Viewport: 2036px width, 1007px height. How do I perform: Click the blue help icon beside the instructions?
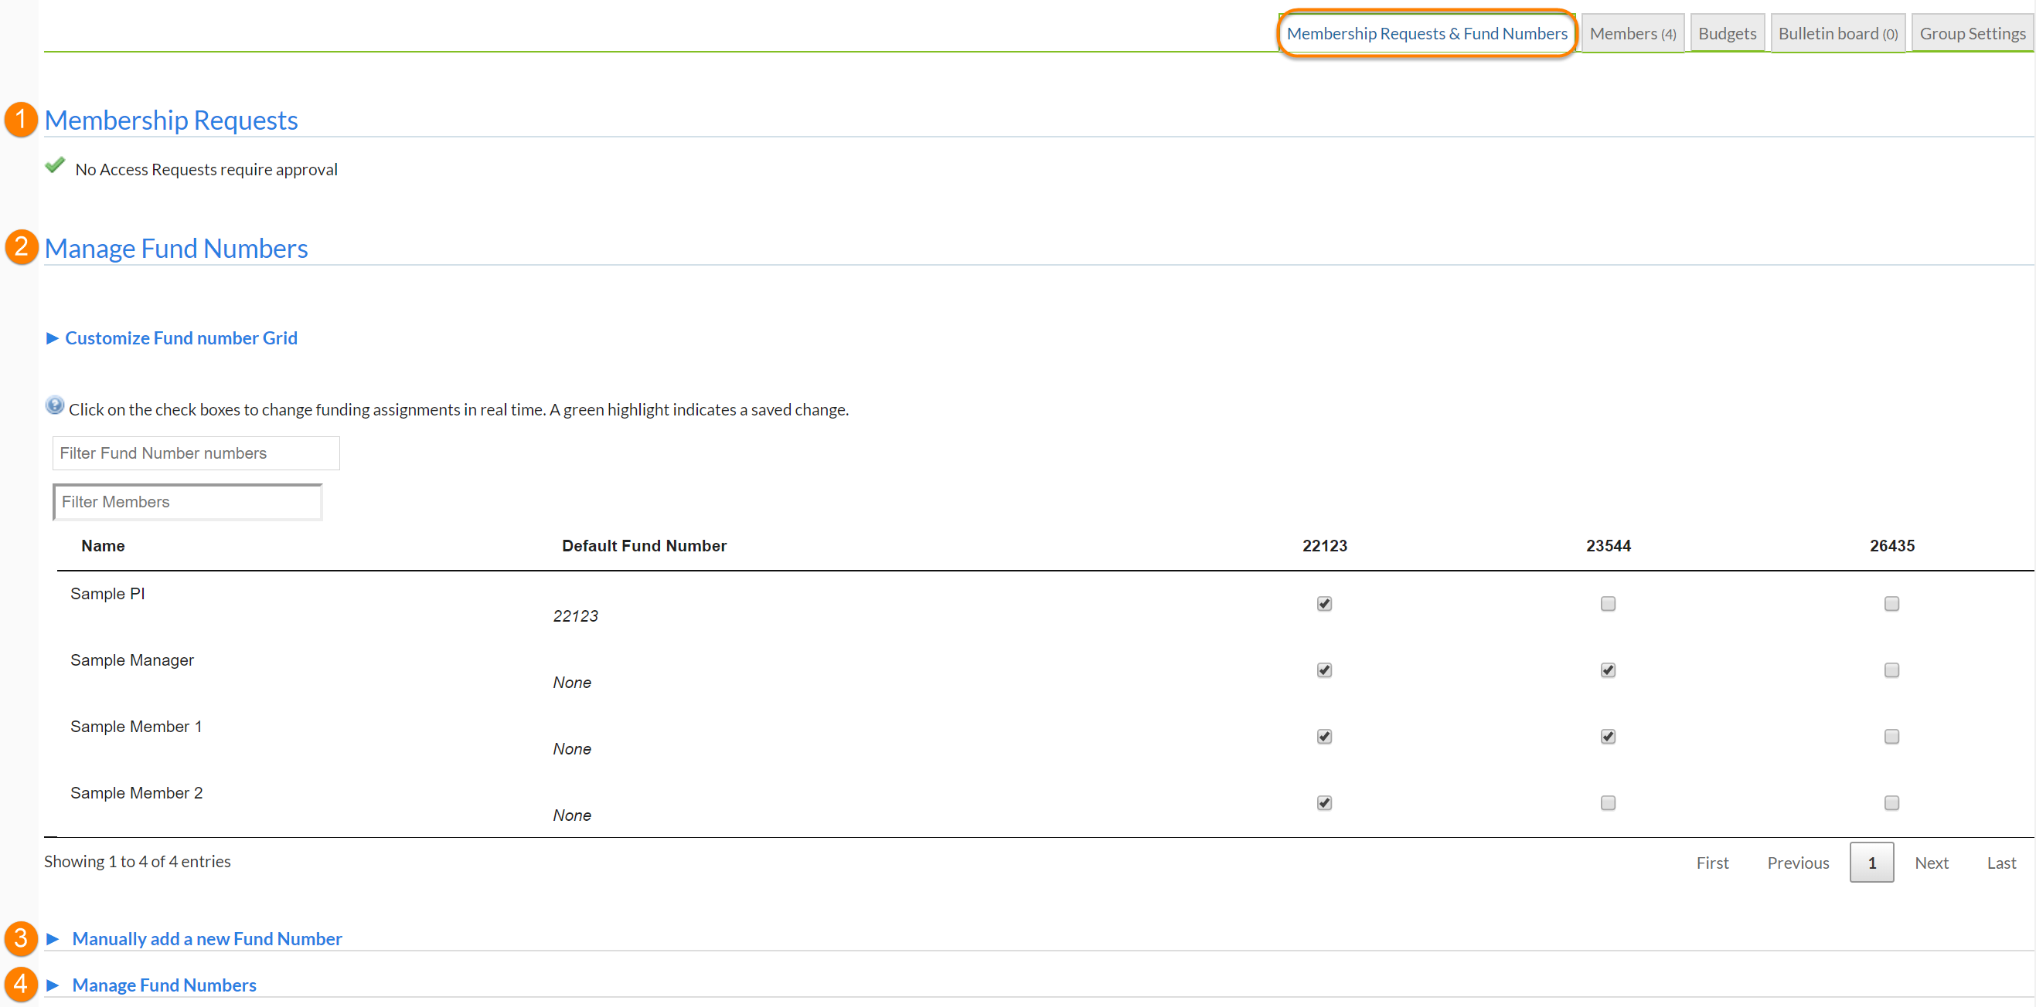point(55,406)
